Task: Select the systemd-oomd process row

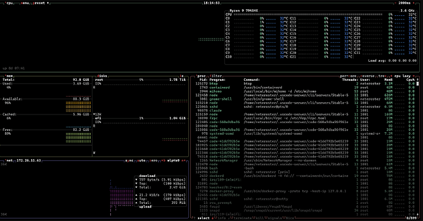Action: 305,133
